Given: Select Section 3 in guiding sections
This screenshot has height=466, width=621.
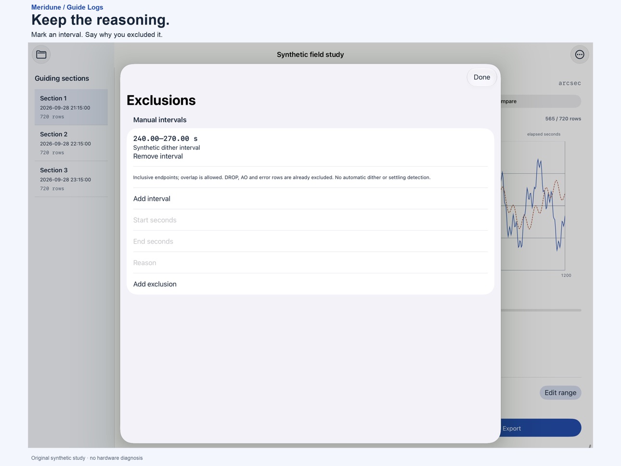Looking at the screenshot, I should coord(71,179).
